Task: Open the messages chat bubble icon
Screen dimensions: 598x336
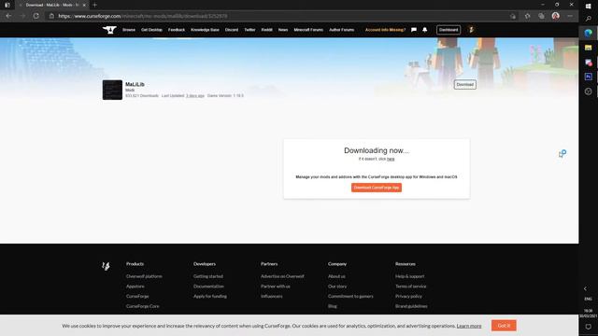Action: (414, 30)
